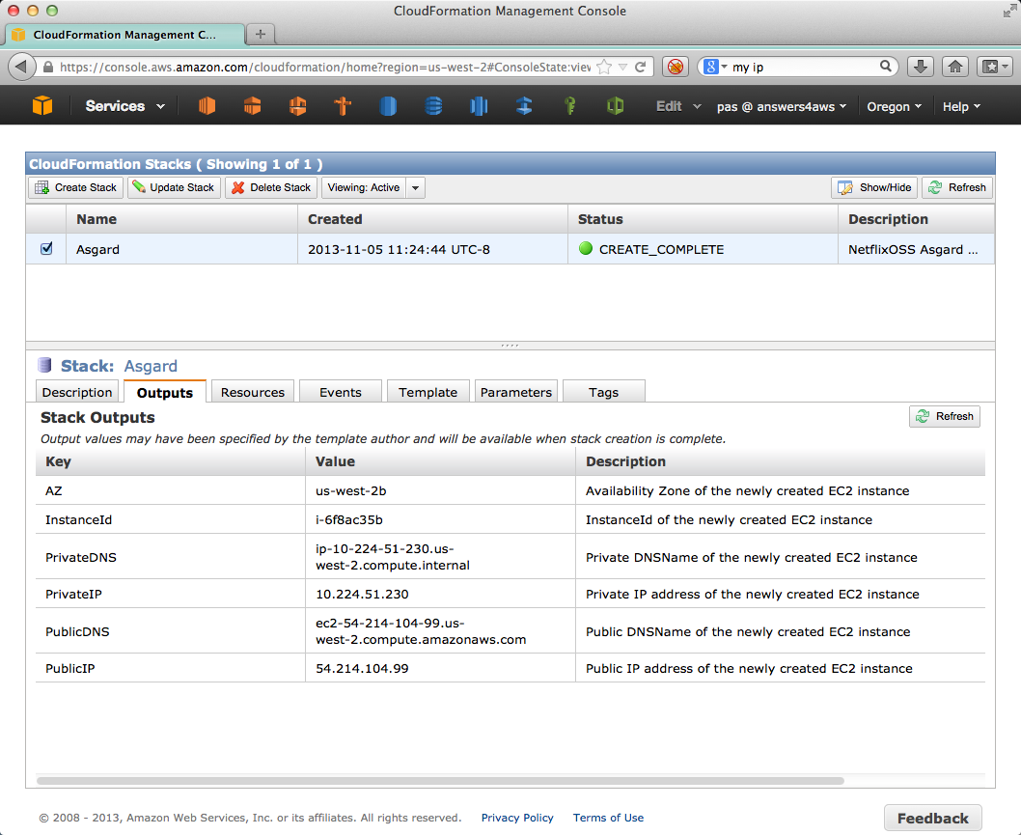This screenshot has height=835, width=1021.
Task: Select the Outputs tab
Action: 165,392
